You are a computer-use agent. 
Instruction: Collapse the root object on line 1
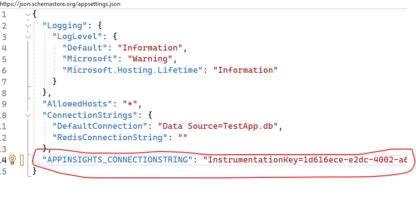click(28, 14)
